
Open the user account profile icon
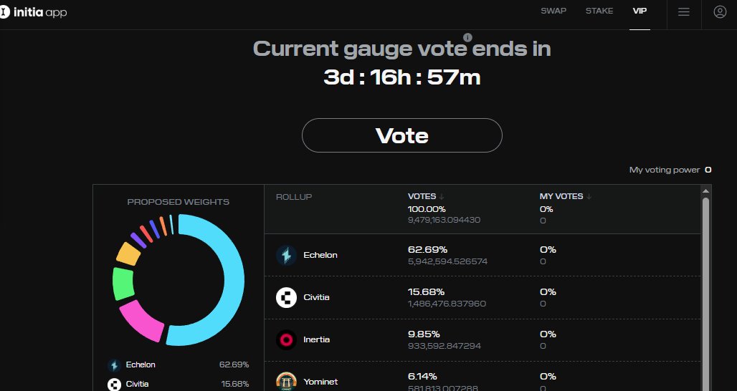[x=720, y=11]
